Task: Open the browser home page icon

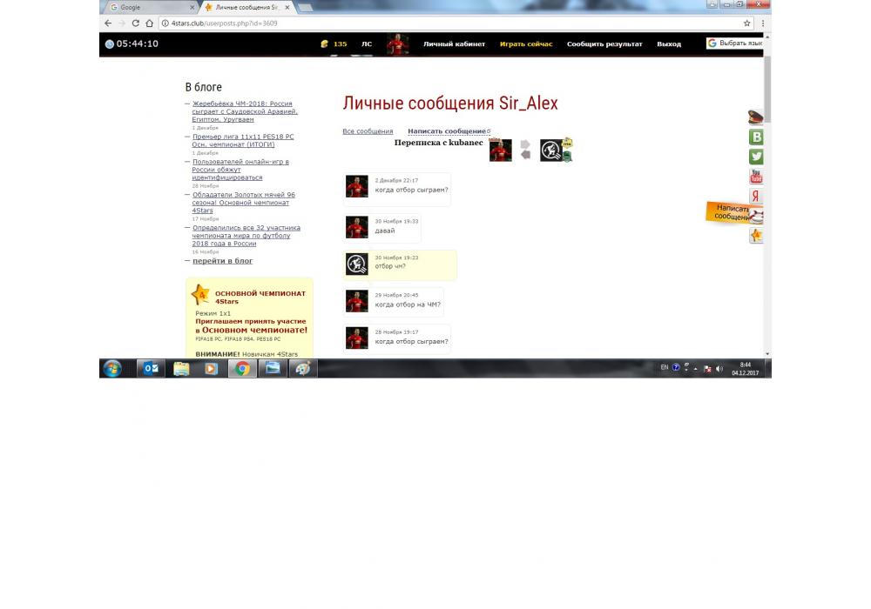Action: [150, 23]
